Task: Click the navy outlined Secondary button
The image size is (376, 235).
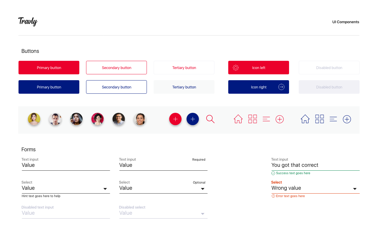Action: pyautogui.click(x=116, y=87)
